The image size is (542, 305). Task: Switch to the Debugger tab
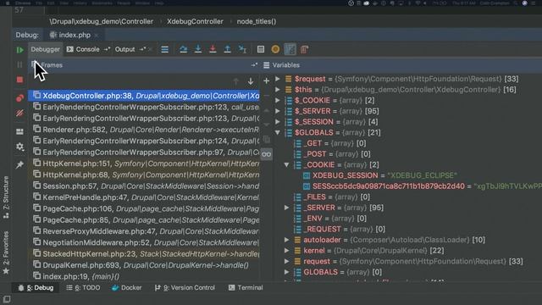[x=45, y=49]
